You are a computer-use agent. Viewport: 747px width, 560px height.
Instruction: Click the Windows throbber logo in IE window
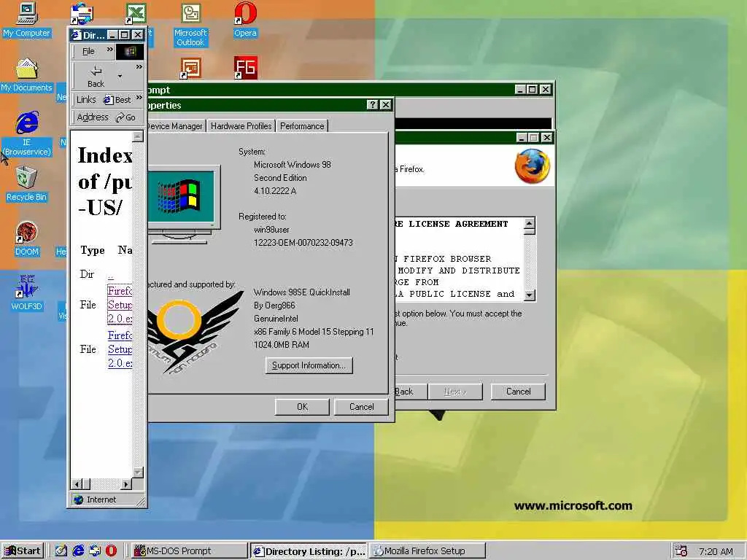tap(130, 52)
